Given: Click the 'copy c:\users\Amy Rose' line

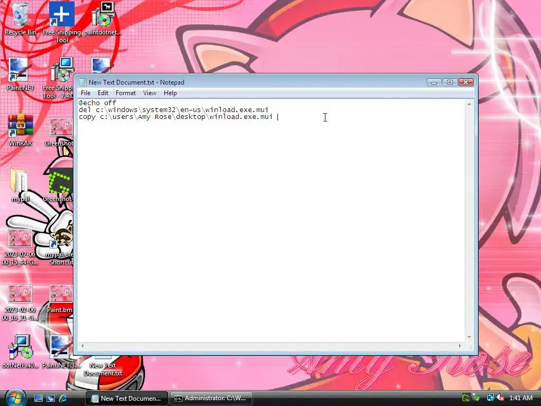Looking at the screenshot, I should click(175, 117).
